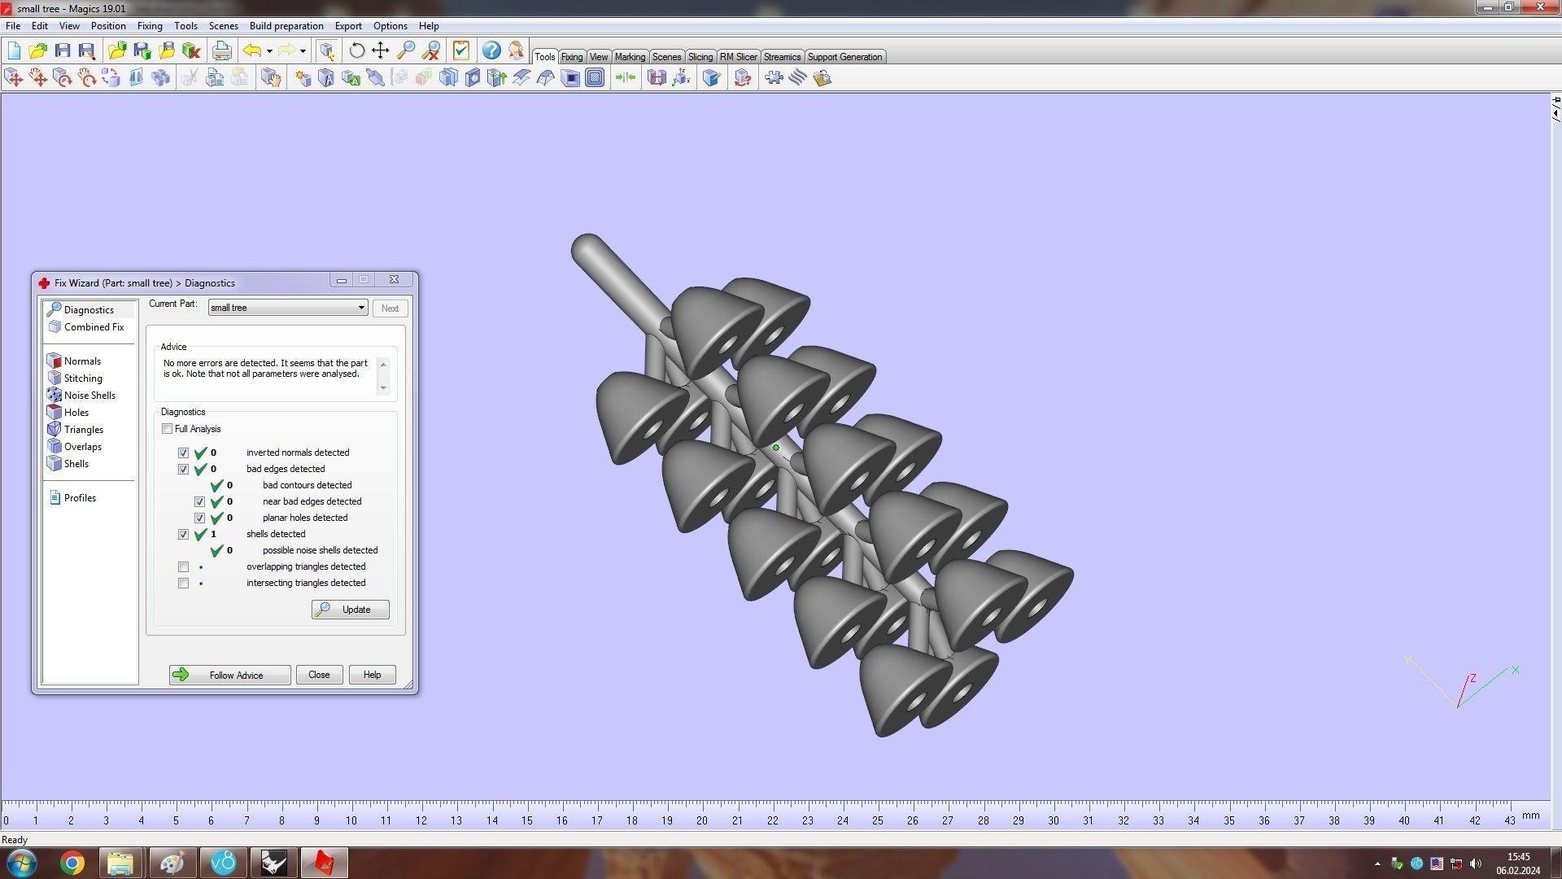The image size is (1562, 879).
Task: Click the Undo arrow icon
Action: coord(252,50)
